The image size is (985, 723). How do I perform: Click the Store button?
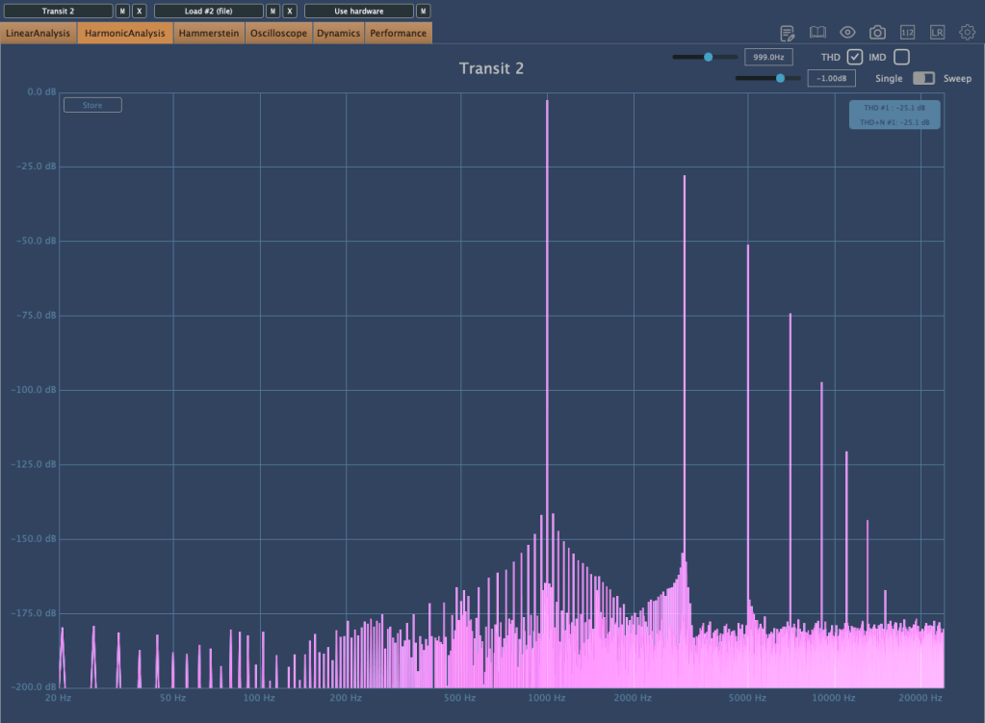pos(92,105)
